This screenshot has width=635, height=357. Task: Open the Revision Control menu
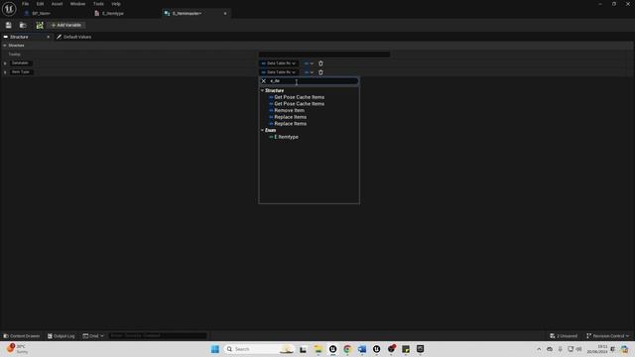(x=608, y=336)
